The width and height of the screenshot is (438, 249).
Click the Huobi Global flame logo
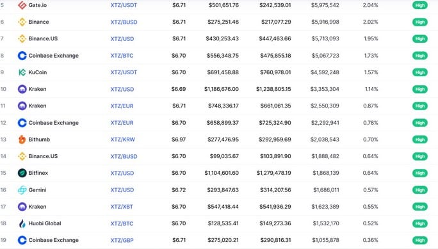tap(22, 223)
